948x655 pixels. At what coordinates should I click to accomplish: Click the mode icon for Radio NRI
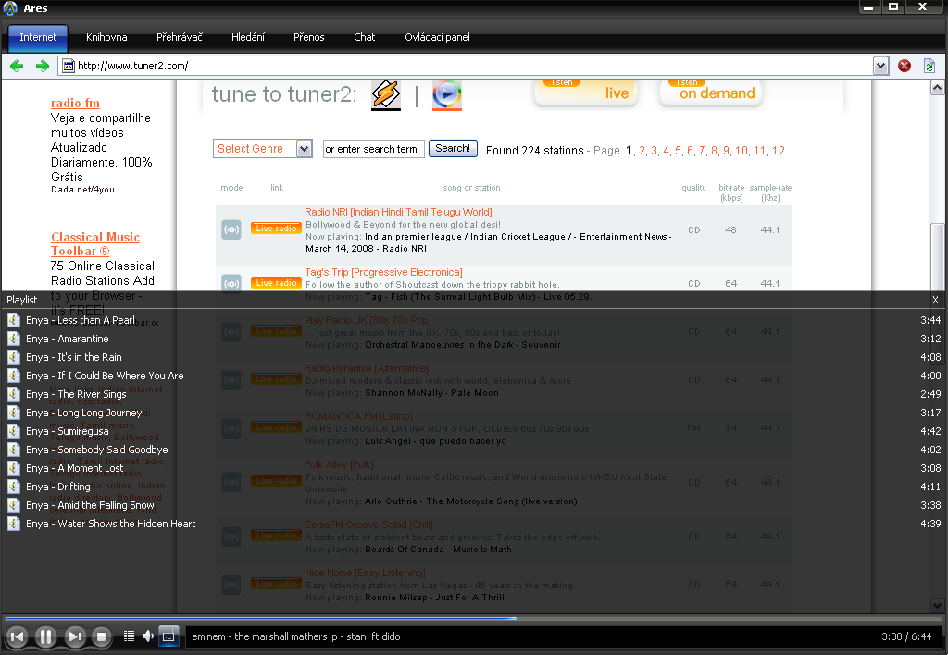pos(231,229)
